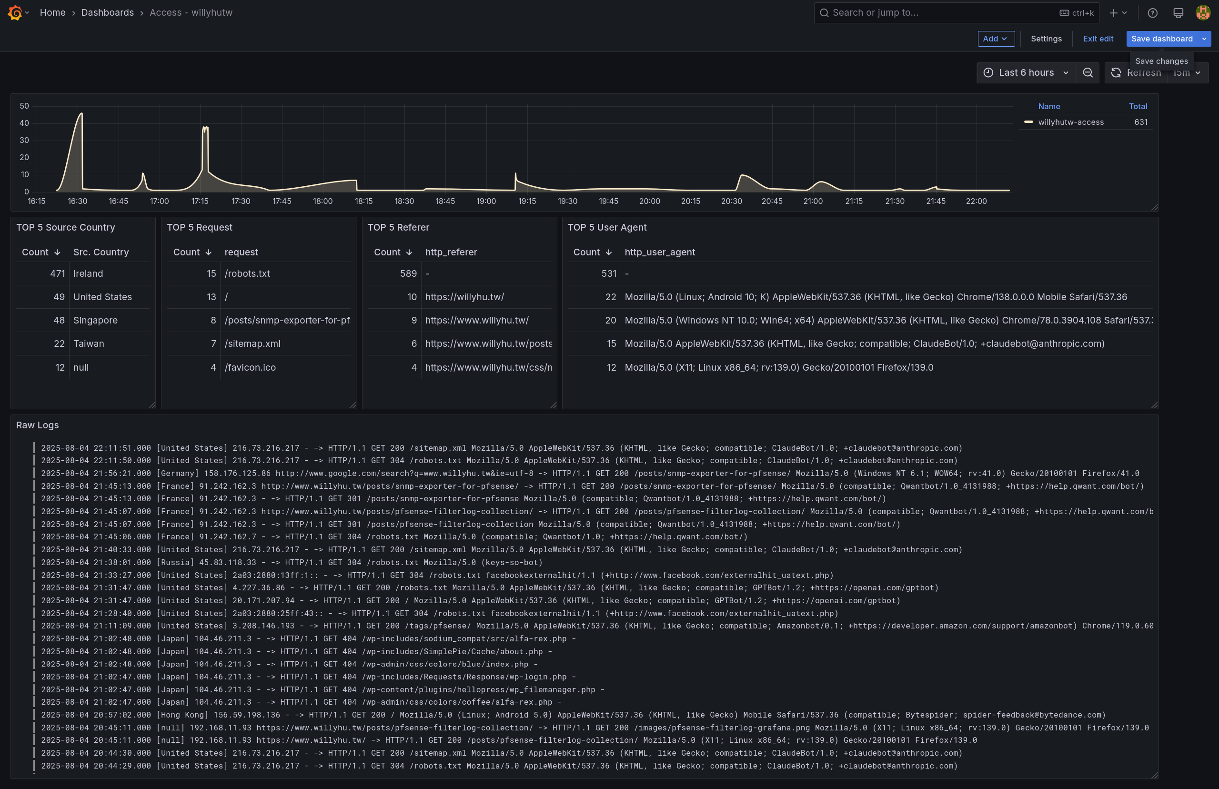Screen dimensions: 1219x789
Task: Open the plus new-item menu
Action: (1118, 13)
